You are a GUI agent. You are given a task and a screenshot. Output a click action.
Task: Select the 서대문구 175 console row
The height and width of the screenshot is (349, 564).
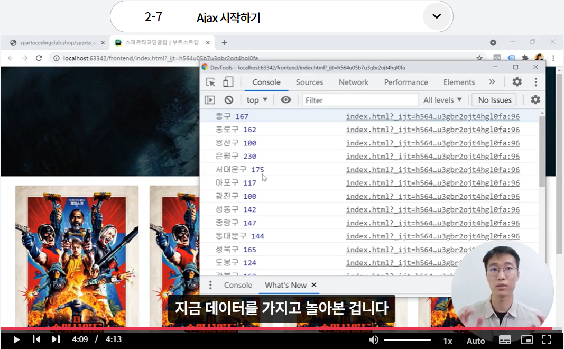point(369,169)
